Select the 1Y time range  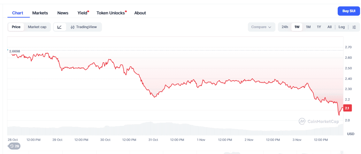pos(319,27)
